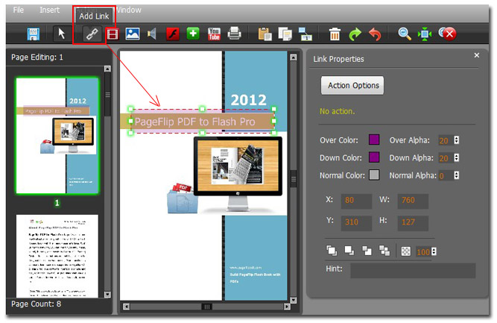
Task: Fit page with the green arrows icon
Action: (x=425, y=34)
